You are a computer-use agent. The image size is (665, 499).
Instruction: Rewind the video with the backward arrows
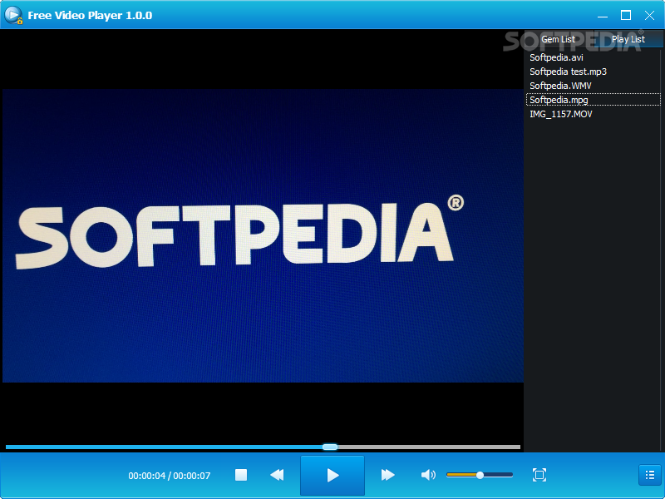point(277,475)
